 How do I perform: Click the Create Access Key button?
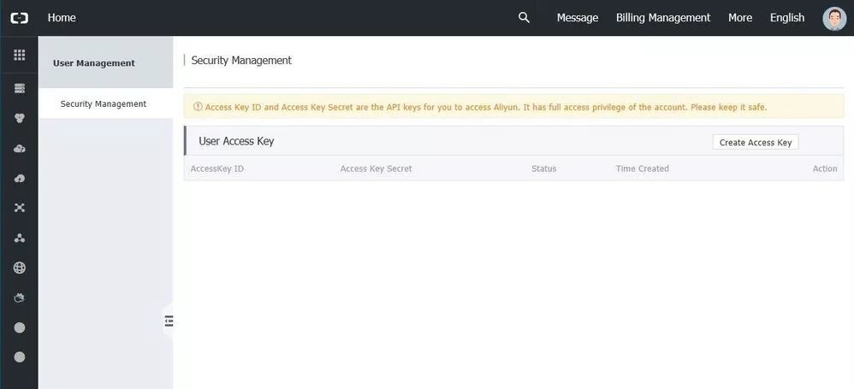pos(756,143)
